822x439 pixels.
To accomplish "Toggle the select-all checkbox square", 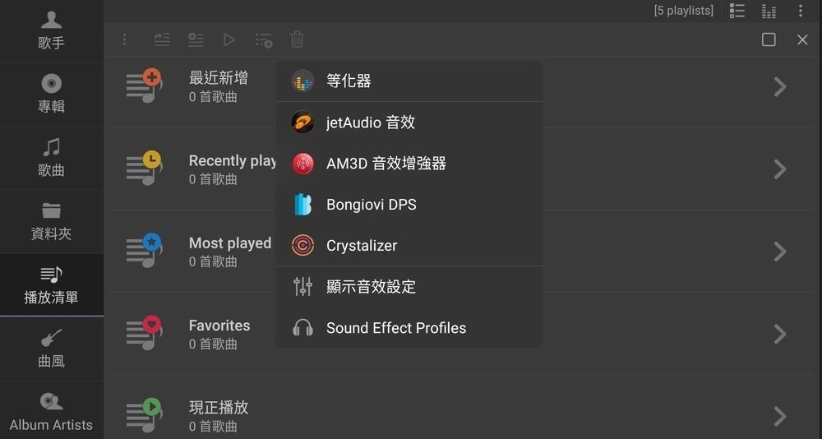I will [769, 39].
